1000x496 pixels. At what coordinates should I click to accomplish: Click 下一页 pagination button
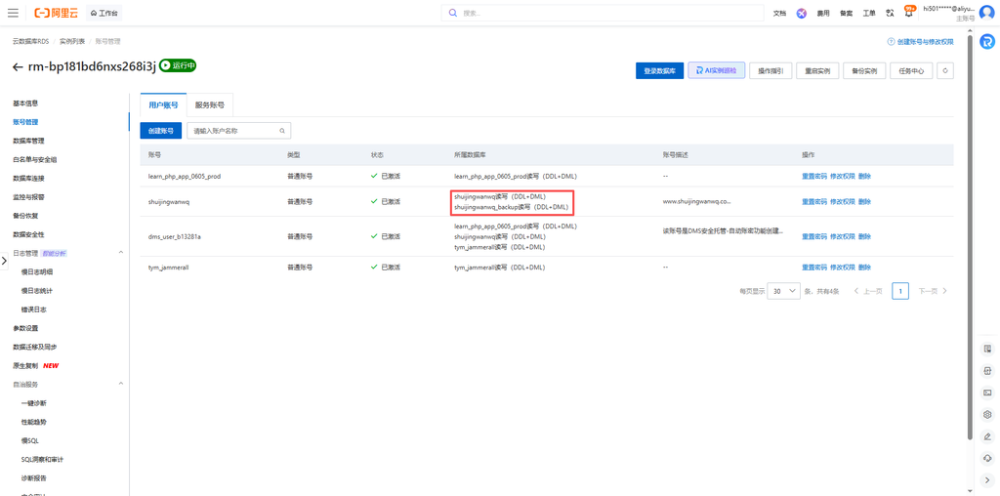point(933,291)
